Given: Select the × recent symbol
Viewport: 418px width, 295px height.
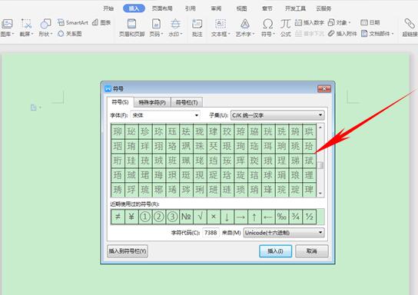Looking at the screenshot, I should (214, 217).
